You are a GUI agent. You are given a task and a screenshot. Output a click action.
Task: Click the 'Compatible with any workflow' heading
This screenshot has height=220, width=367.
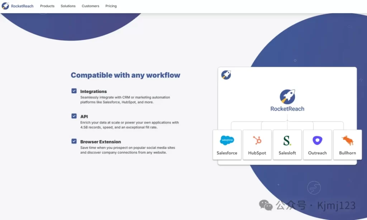click(125, 75)
